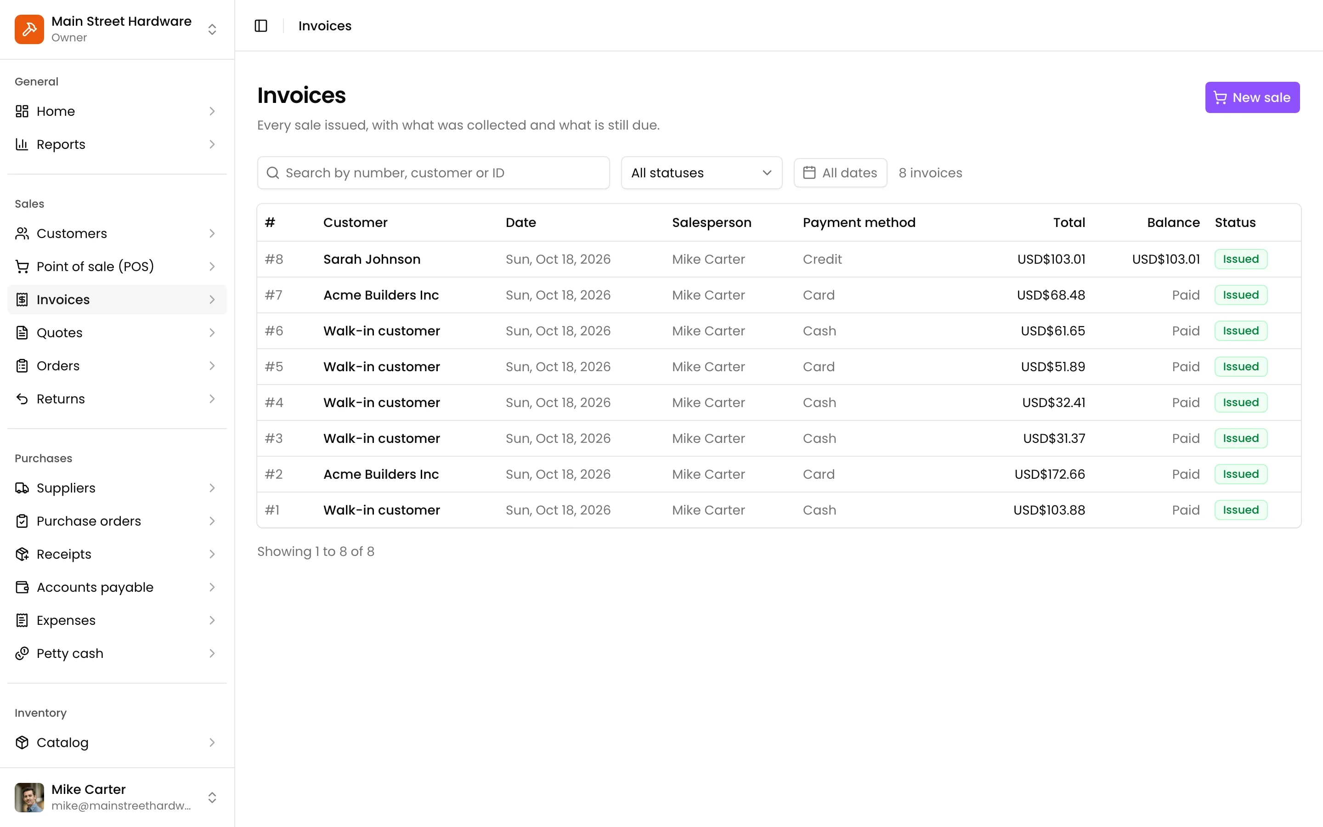1323x827 pixels.
Task: Open the All statuses dropdown
Action: pos(701,173)
